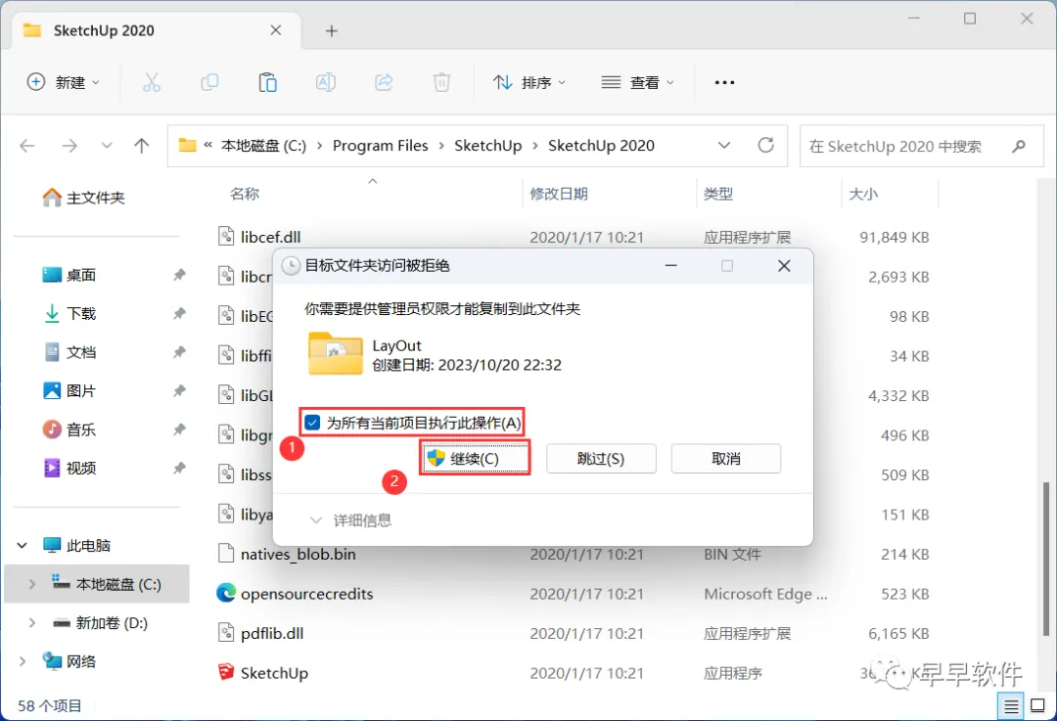Click SketchUp in breadcrumb path
This screenshot has height=721, width=1057.
[488, 146]
